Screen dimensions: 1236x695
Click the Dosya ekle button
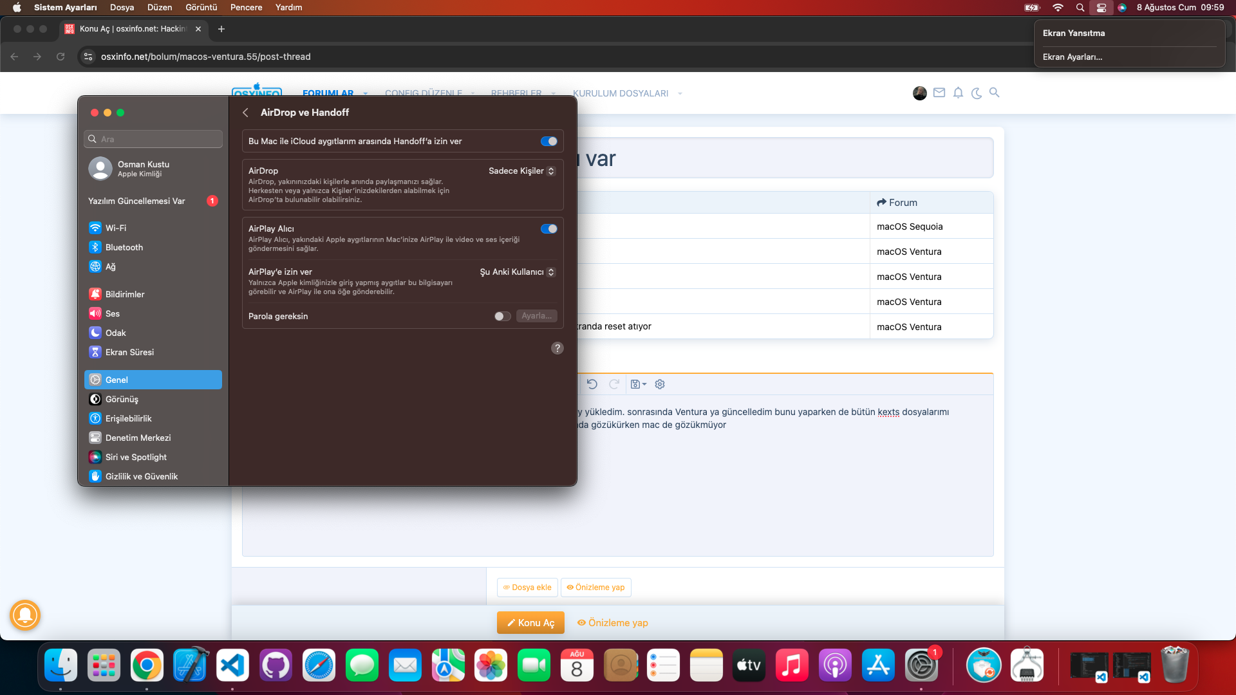[x=527, y=588]
